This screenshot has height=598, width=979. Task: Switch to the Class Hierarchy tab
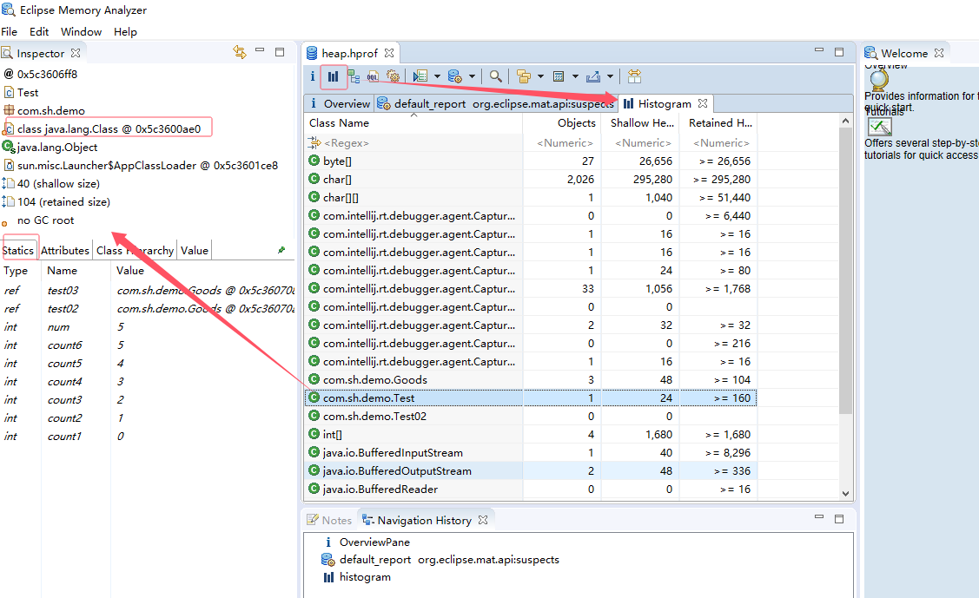click(135, 250)
